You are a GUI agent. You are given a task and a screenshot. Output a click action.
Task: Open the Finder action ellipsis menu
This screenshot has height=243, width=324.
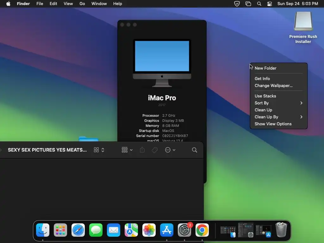(170, 150)
